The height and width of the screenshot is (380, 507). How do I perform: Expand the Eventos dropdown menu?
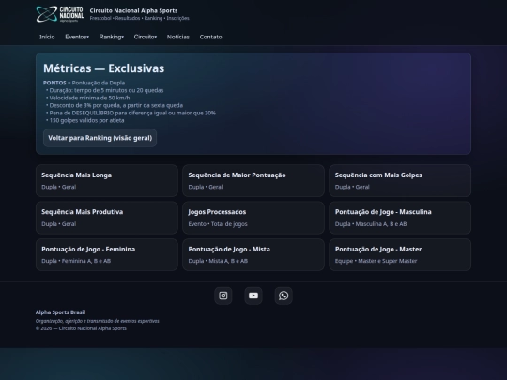(x=77, y=37)
